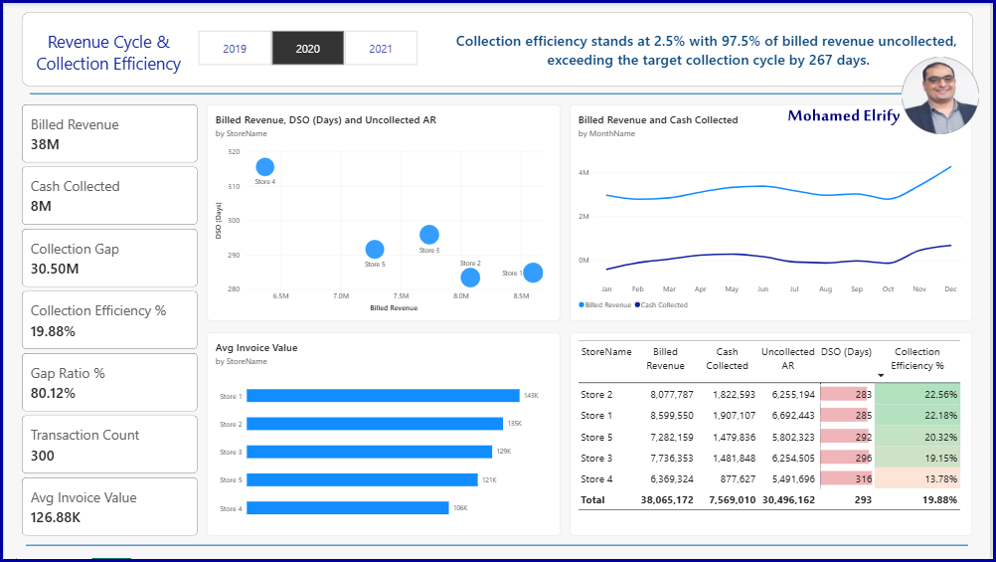This screenshot has width=996, height=562.
Task: Click the Cash Collected KPI card
Action: pos(110,196)
